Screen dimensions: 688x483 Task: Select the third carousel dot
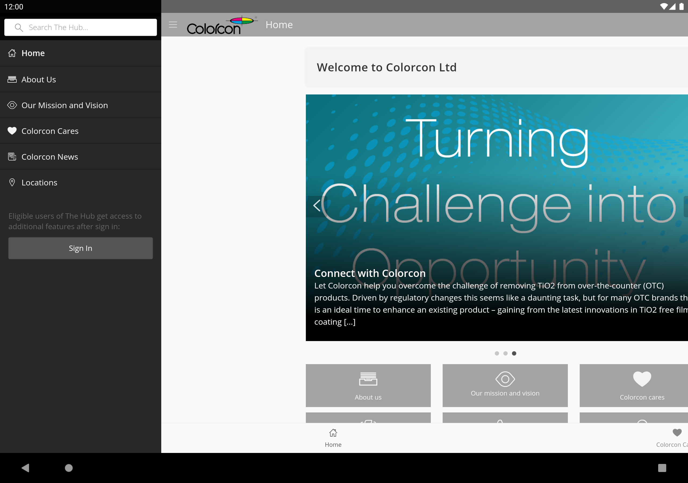(514, 353)
